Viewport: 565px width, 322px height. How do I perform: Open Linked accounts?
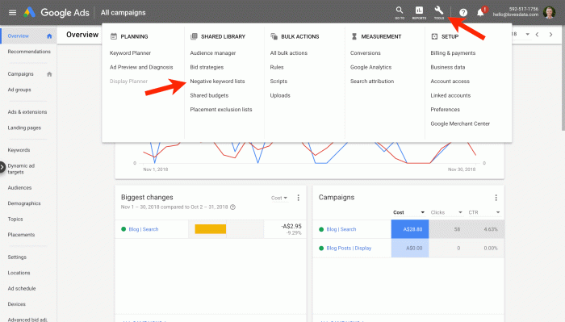coord(450,95)
